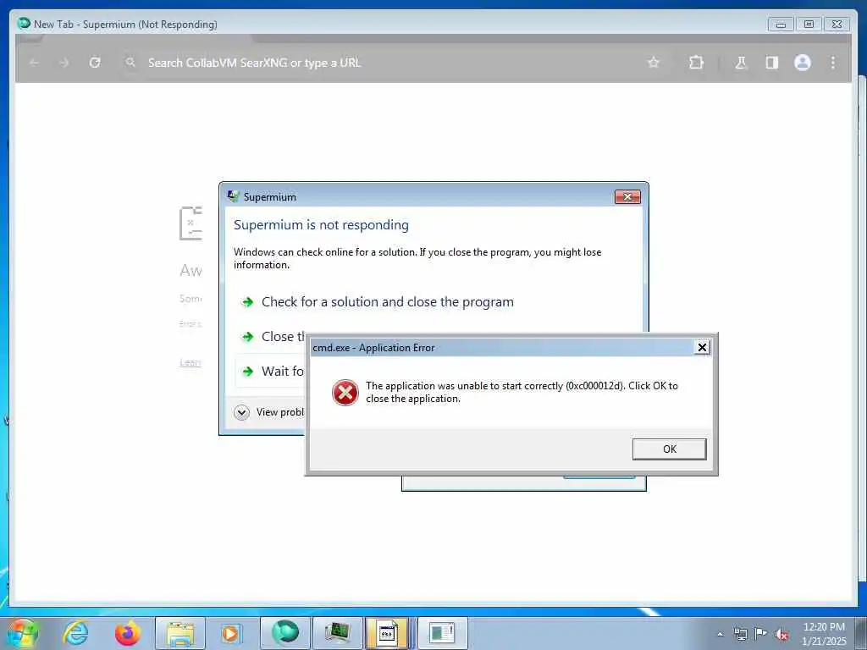Close the cmd.exe Application Error dialog
The height and width of the screenshot is (650, 867).
[x=702, y=347]
